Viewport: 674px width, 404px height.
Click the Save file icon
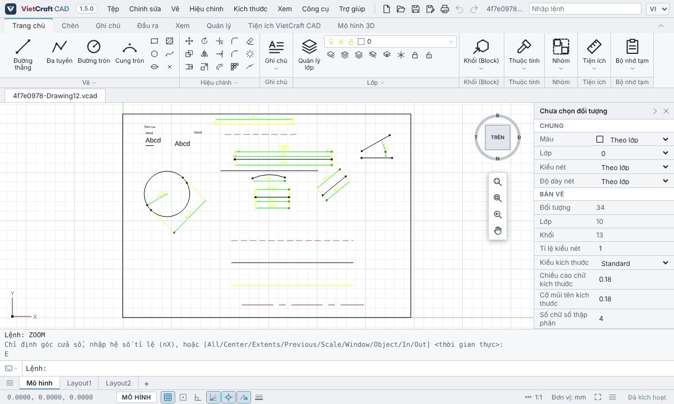tap(416, 9)
